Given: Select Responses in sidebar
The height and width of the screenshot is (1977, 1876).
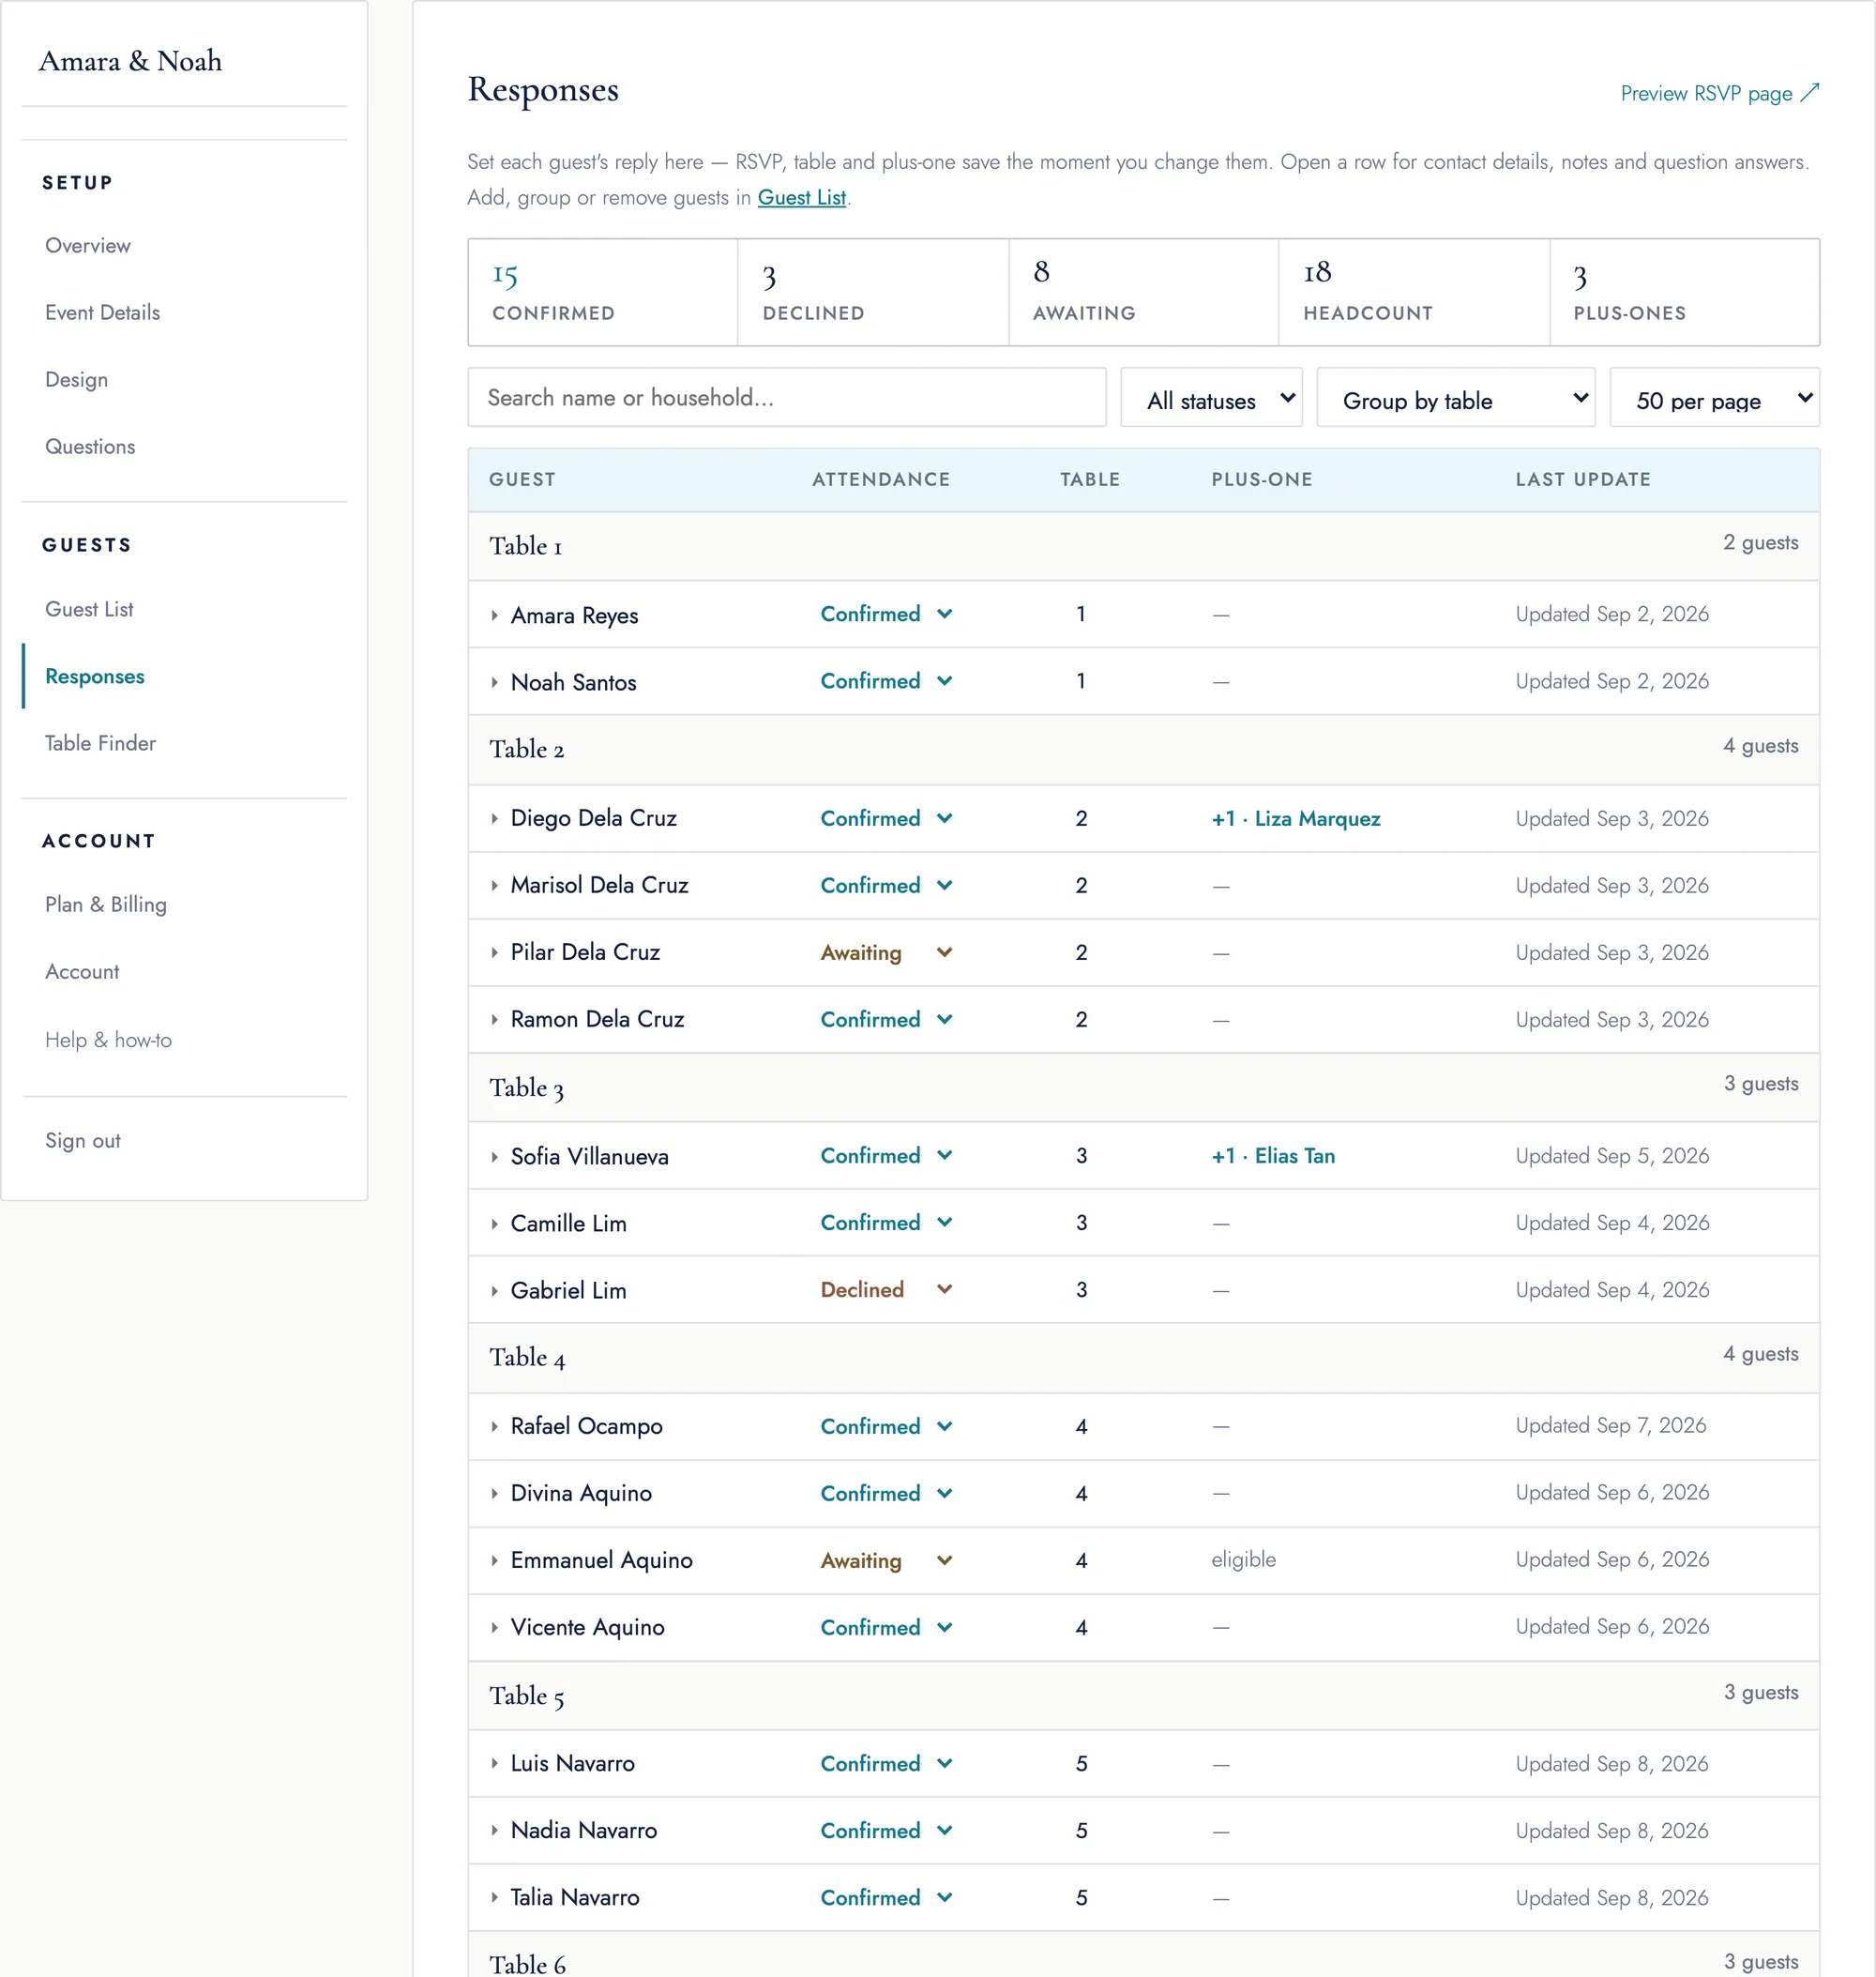Looking at the screenshot, I should pos(95,677).
